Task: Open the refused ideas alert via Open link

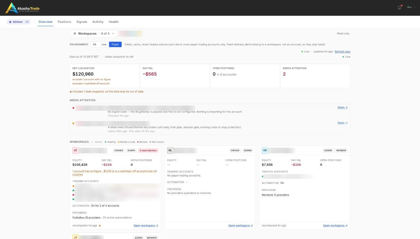Action: click(x=342, y=123)
